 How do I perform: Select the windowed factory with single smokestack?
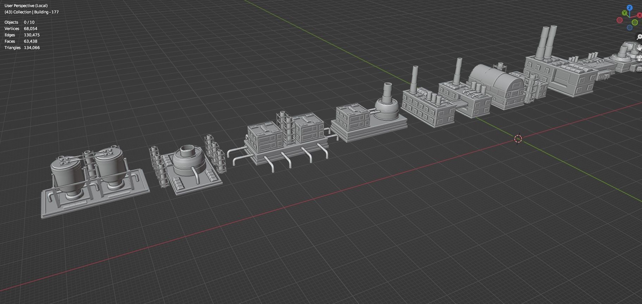[428, 97]
